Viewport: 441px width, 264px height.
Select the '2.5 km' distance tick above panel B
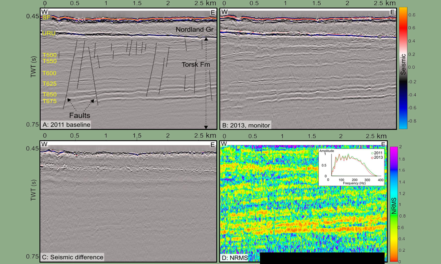(385, 3)
